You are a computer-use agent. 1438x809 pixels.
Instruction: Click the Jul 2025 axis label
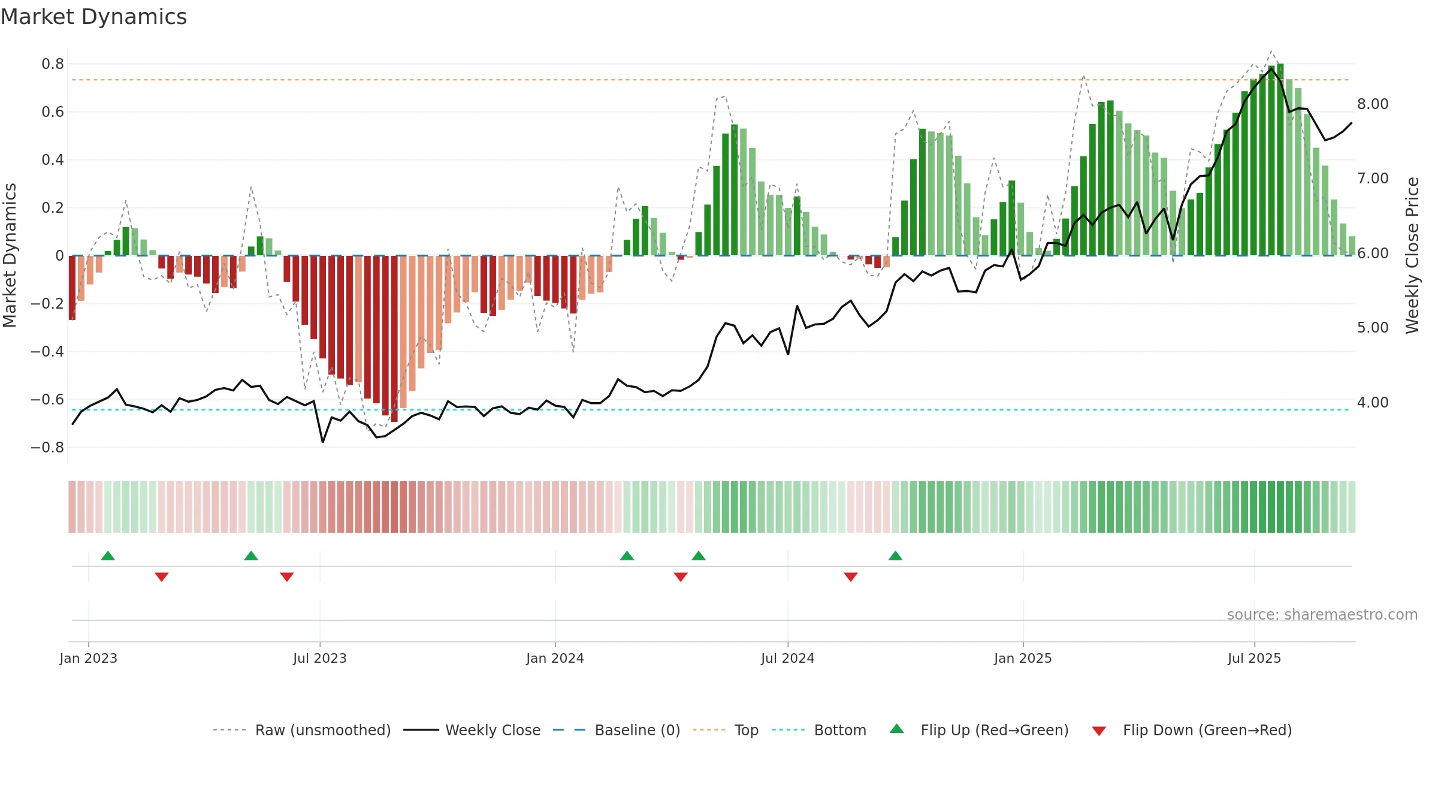pos(1255,658)
